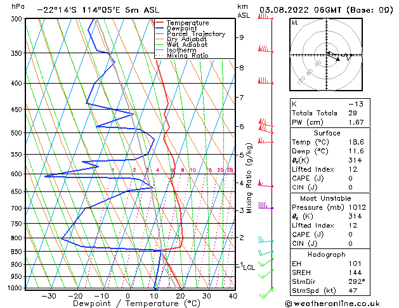399x308 pixels.
Task: Click the 9 km altitude tick label
Action: (x=241, y=37)
